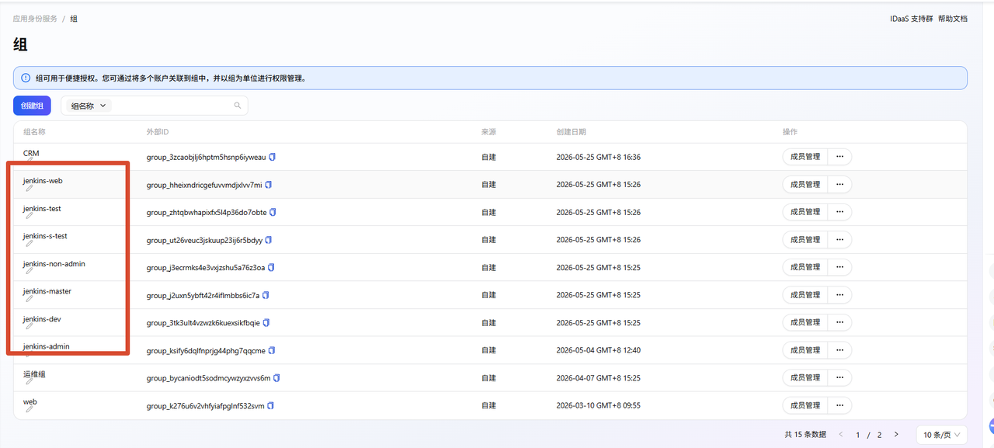Image resolution: width=994 pixels, height=448 pixels.
Task: Click the jenkins-dev group name
Action: [42, 318]
